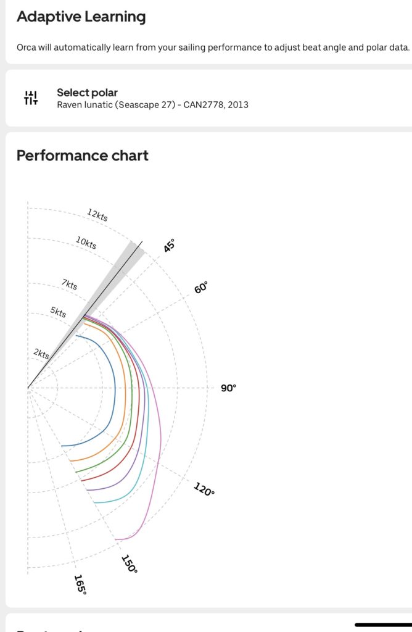The height and width of the screenshot is (632, 412).
Task: Open the Select polar option
Action: [x=87, y=93]
